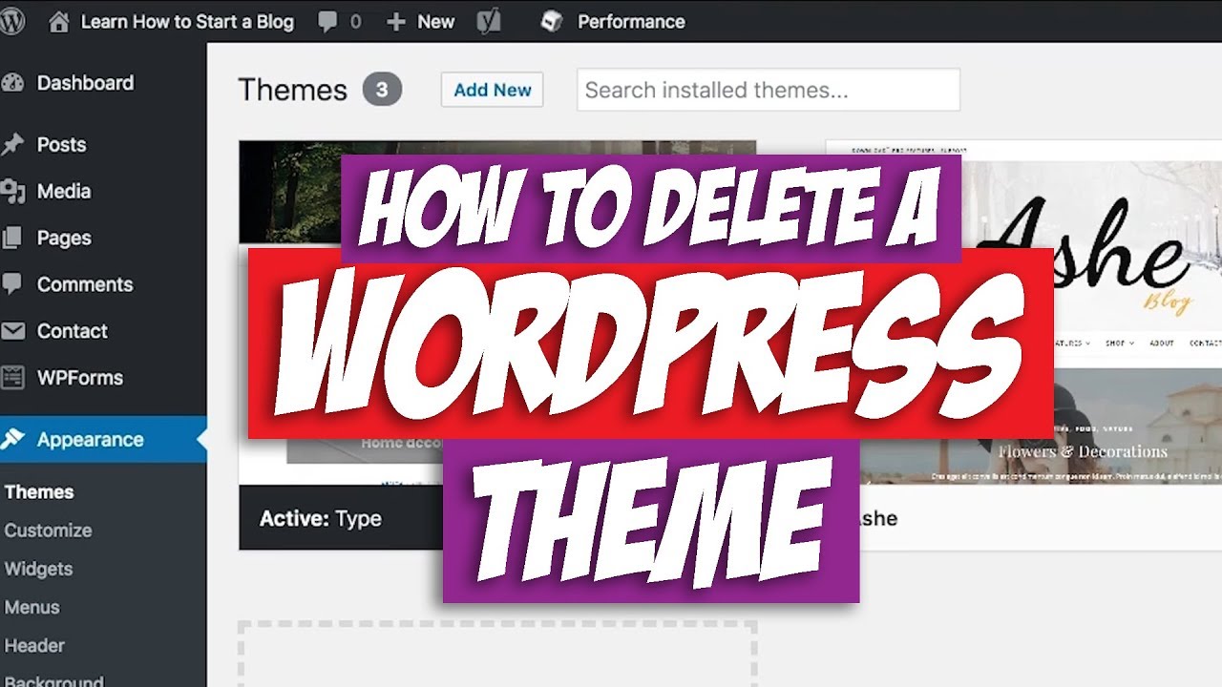The height and width of the screenshot is (687, 1222).
Task: Open the comments bubble icon in the admin bar
Action: pos(327,22)
